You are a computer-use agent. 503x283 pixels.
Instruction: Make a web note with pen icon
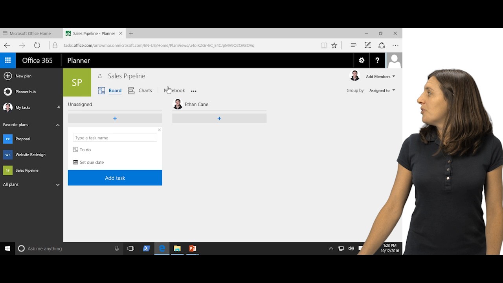367,45
